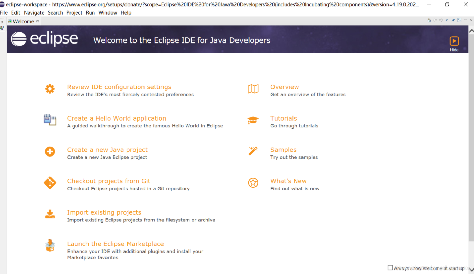Click the What's New star icon
The image size is (474, 274).
253,183
